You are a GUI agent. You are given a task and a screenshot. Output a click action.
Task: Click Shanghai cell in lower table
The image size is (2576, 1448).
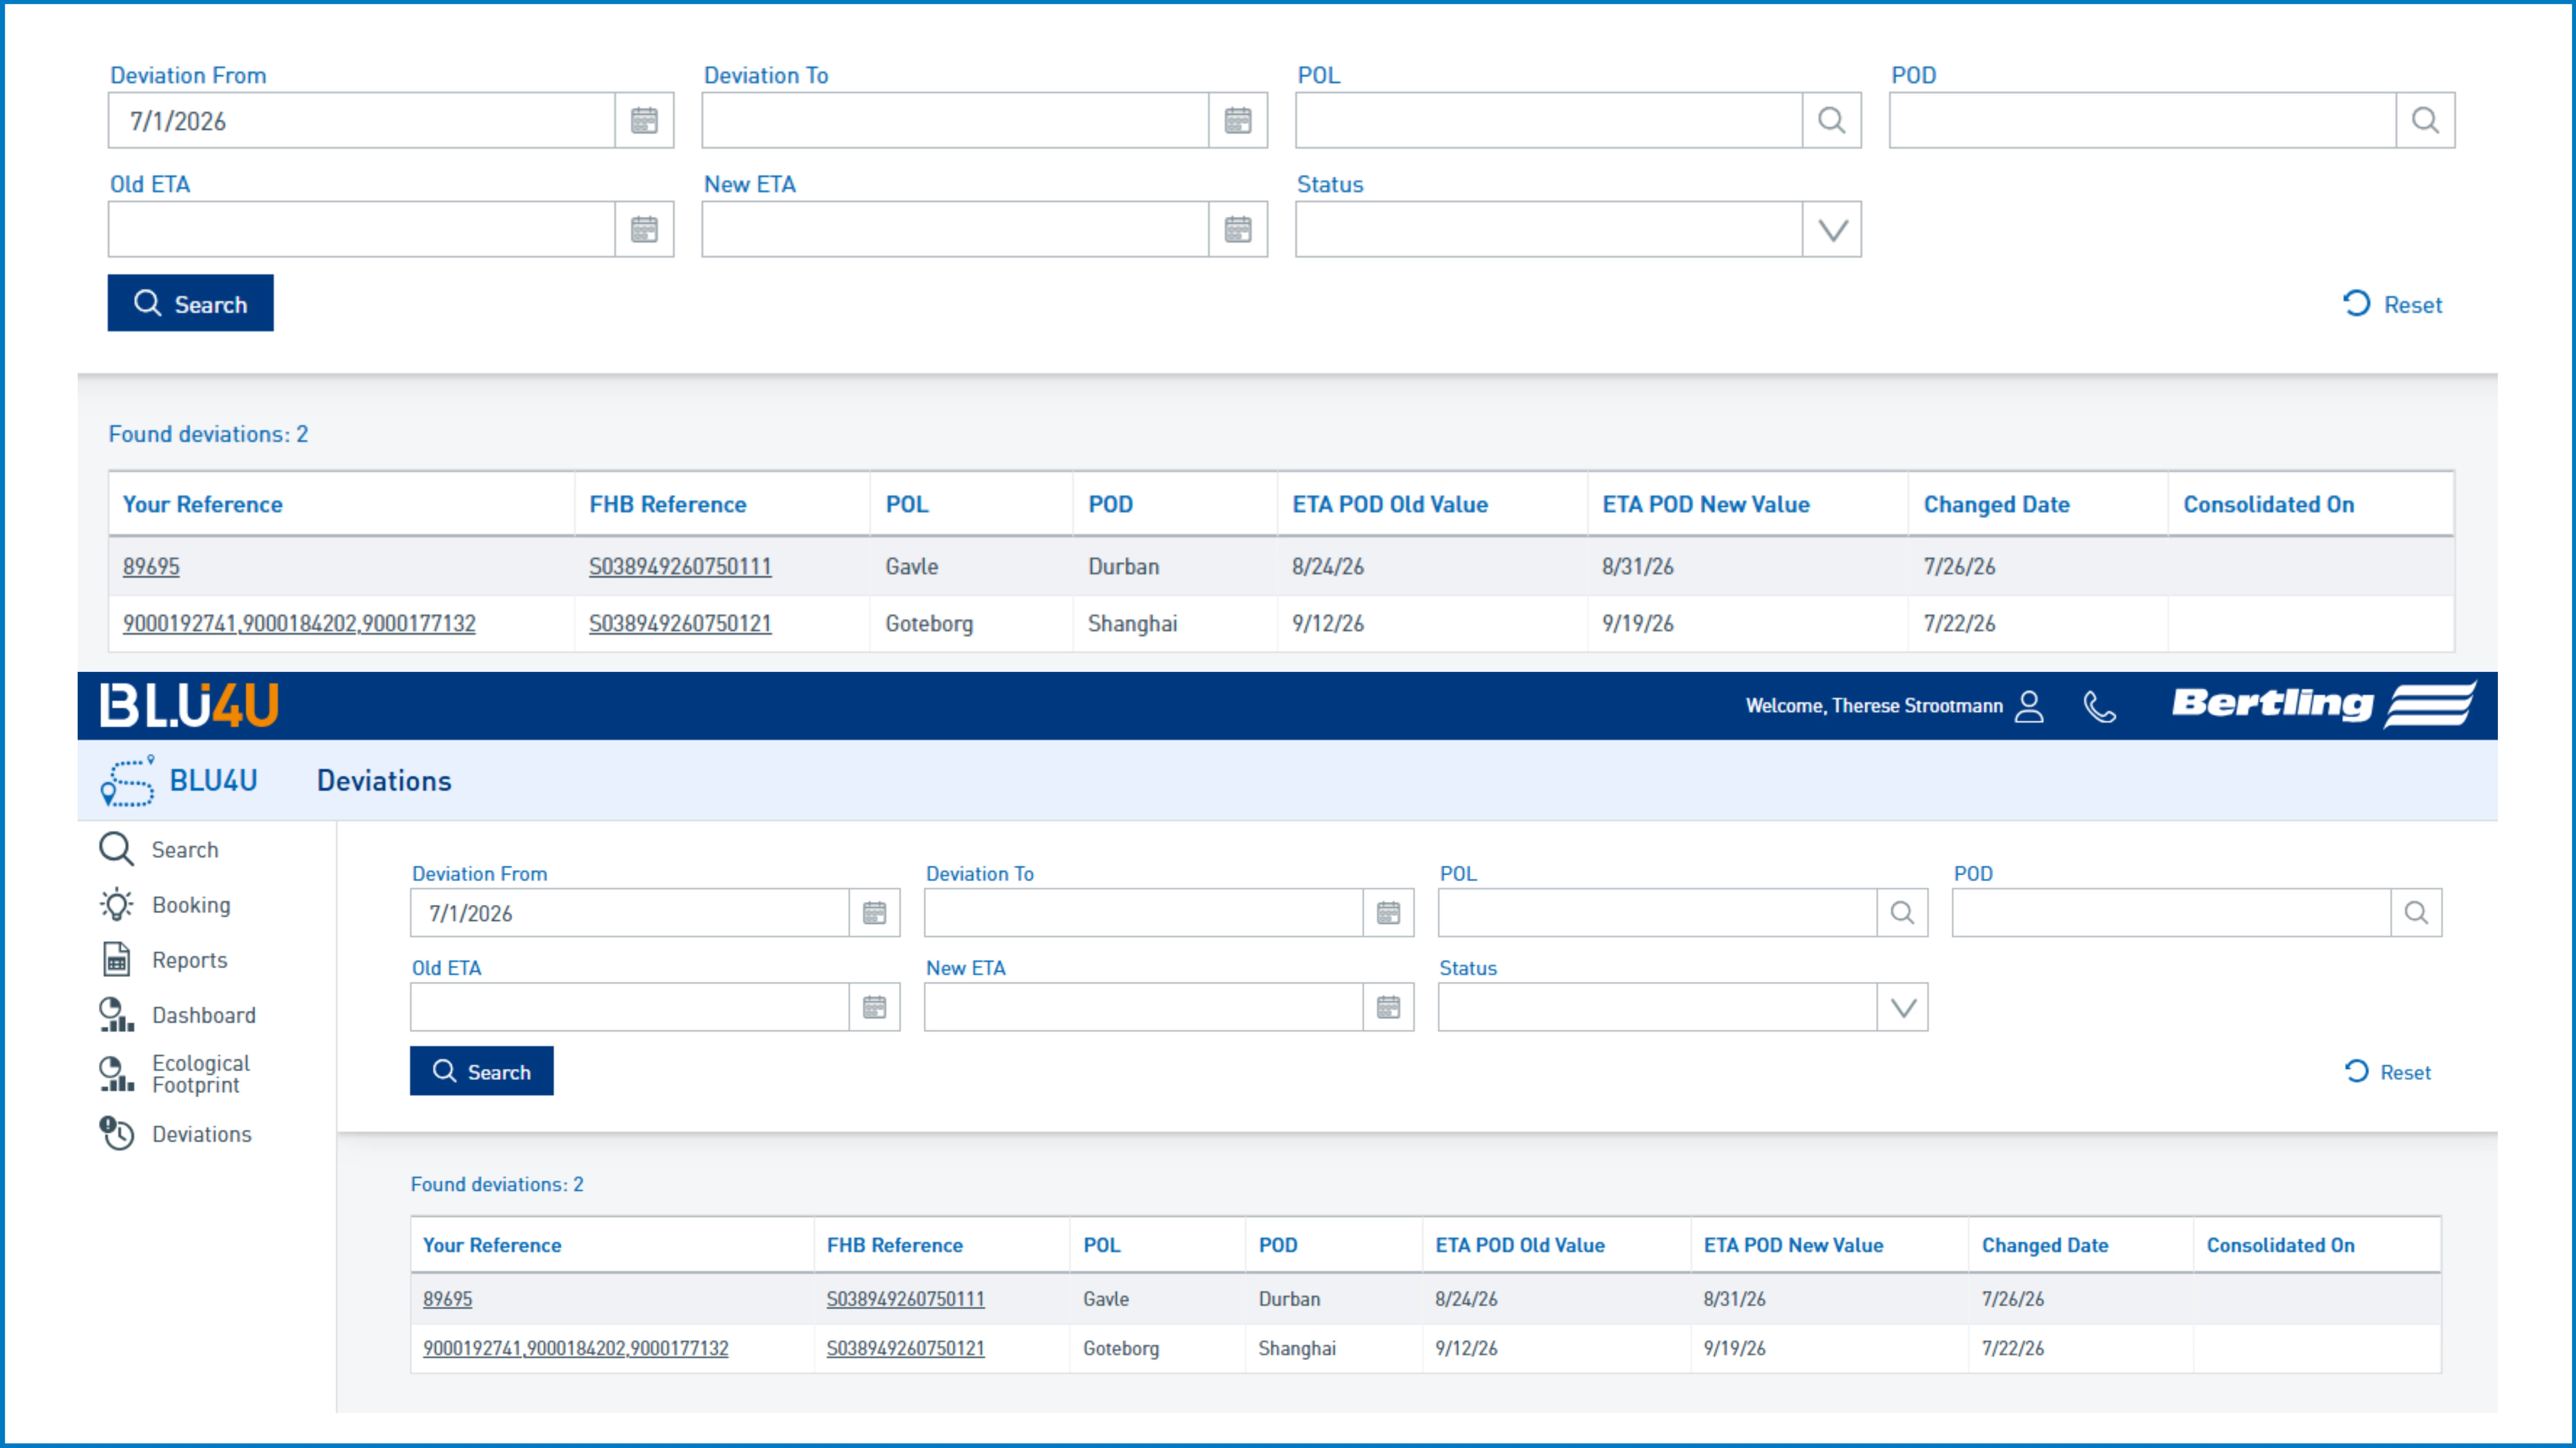[1297, 1348]
